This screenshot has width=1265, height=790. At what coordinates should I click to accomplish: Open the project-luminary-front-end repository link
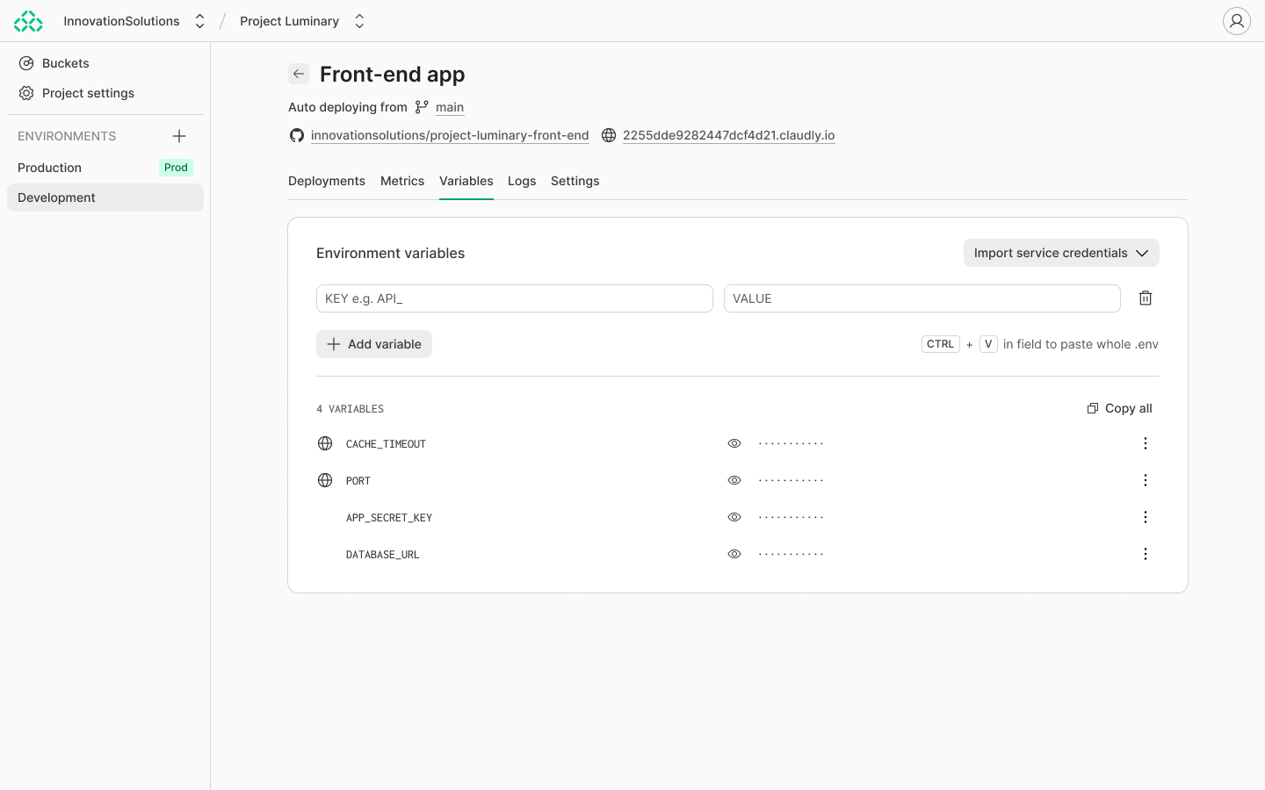tap(450, 135)
